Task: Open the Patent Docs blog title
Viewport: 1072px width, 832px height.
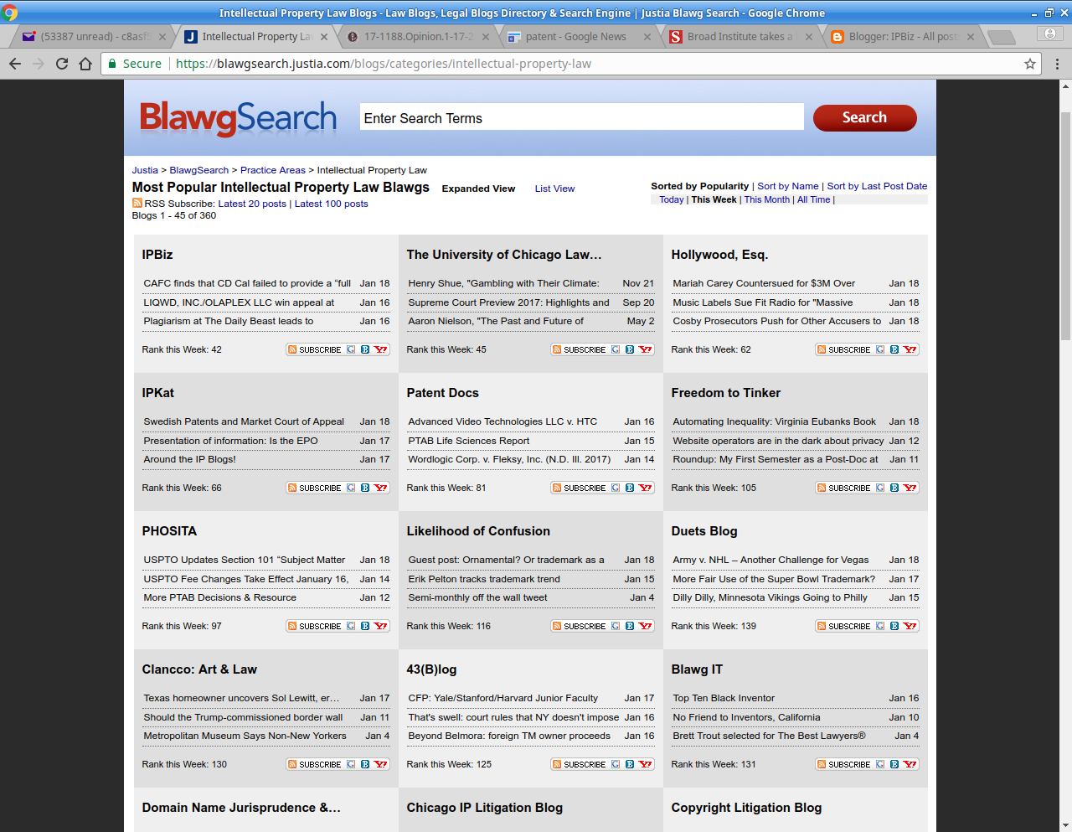Action: pyautogui.click(x=443, y=393)
